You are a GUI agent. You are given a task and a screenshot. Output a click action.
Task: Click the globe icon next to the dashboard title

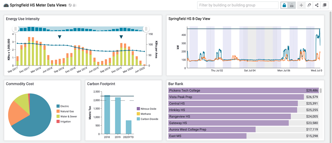pos(70,5)
